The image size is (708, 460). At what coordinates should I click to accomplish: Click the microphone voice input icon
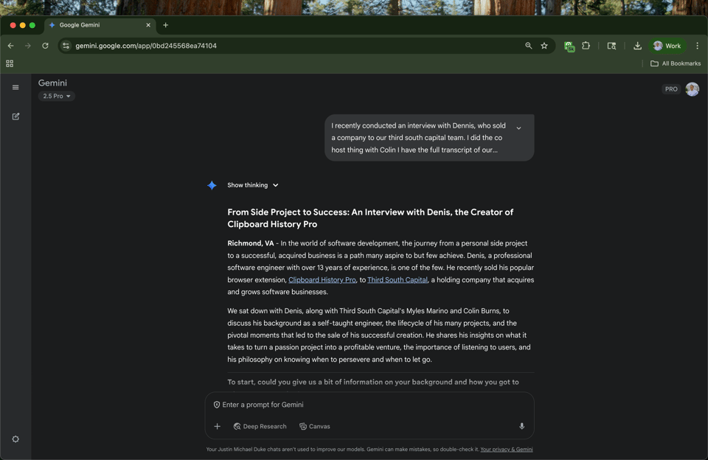coord(521,426)
